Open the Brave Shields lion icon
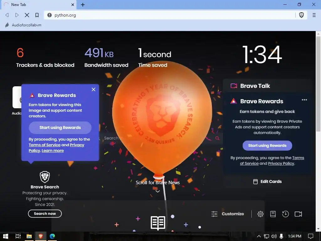Image resolution: width=321 pixels, height=241 pixels. point(301,15)
